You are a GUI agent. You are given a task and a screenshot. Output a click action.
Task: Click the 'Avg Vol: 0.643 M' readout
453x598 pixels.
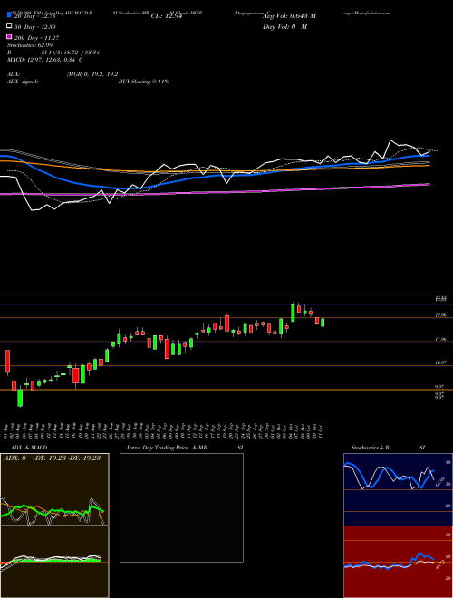click(289, 16)
